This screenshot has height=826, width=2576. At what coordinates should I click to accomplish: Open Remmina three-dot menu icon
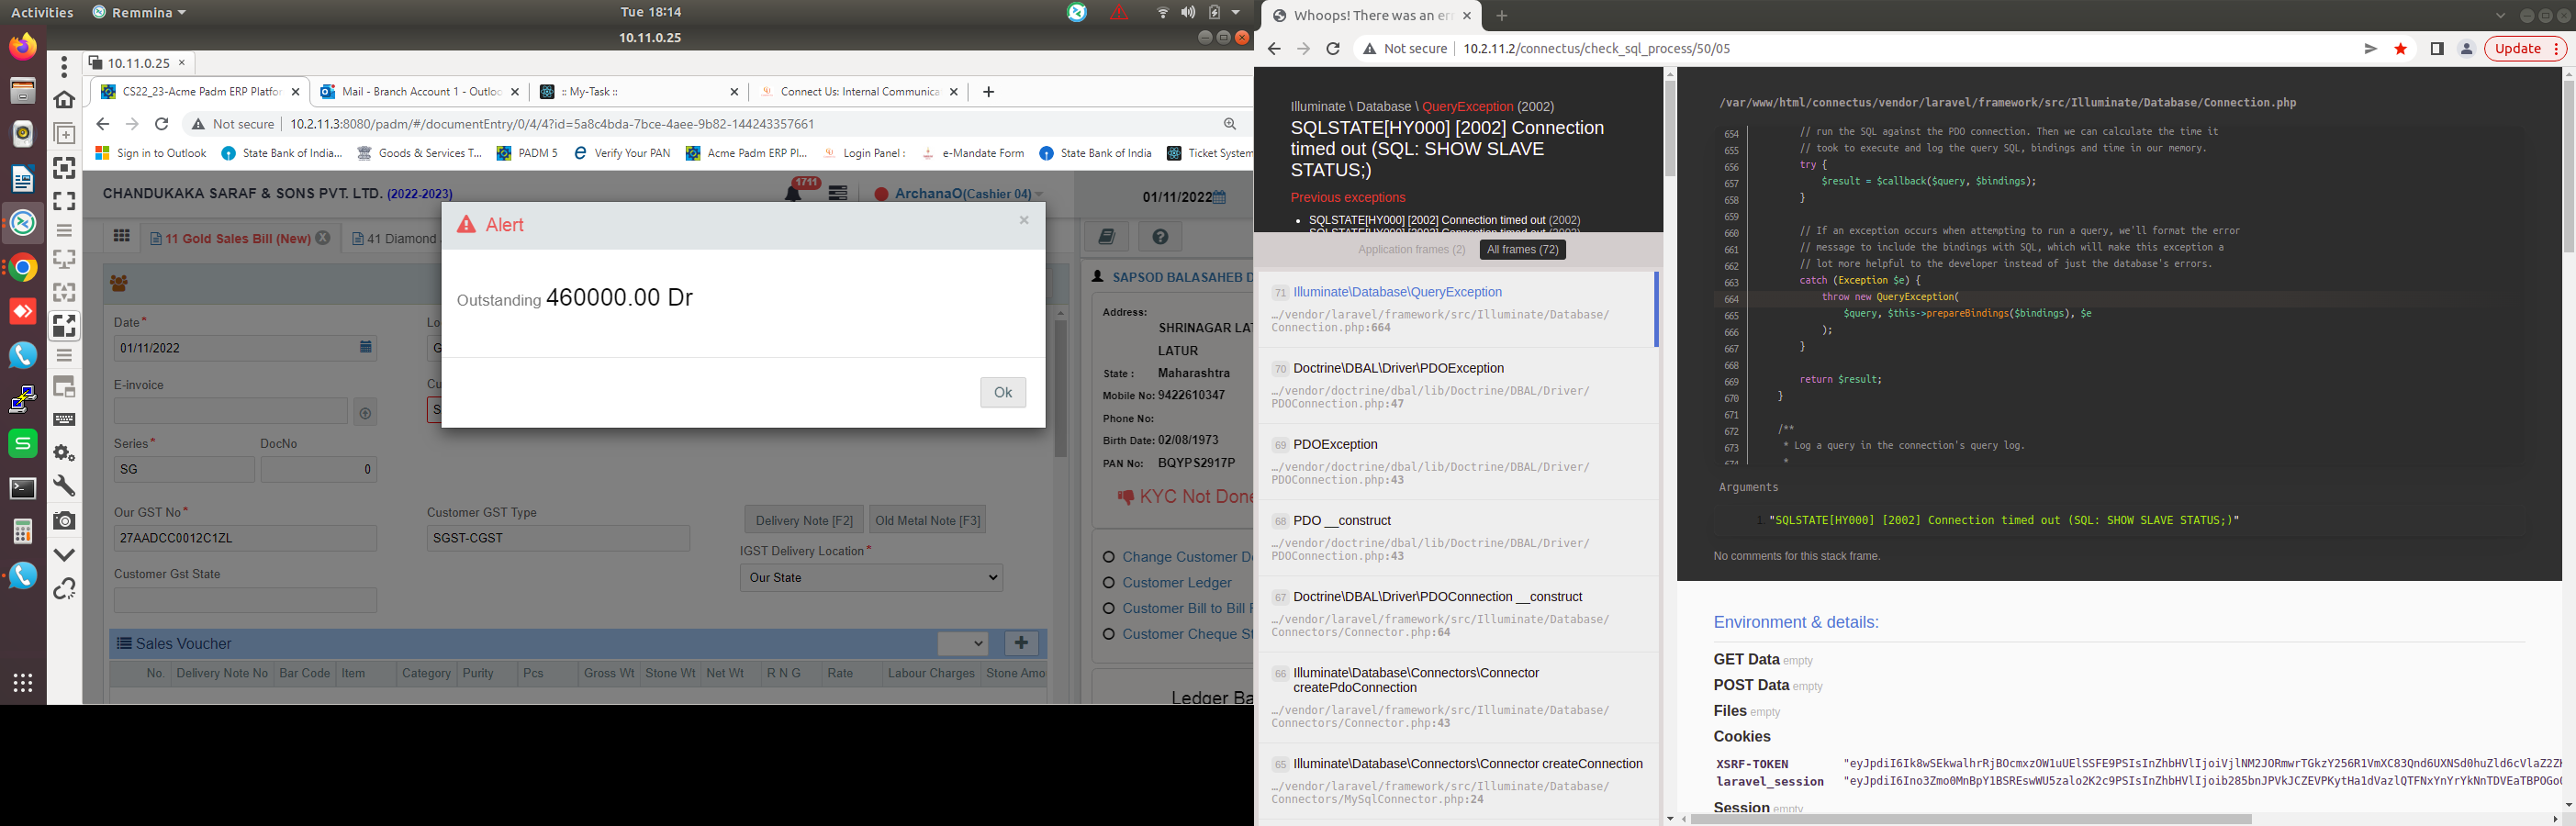point(64,67)
